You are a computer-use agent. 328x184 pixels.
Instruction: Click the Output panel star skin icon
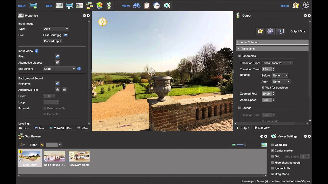(x=260, y=31)
